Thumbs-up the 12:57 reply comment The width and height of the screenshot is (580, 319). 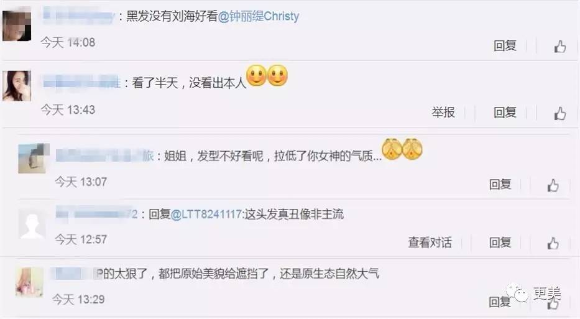click(553, 243)
